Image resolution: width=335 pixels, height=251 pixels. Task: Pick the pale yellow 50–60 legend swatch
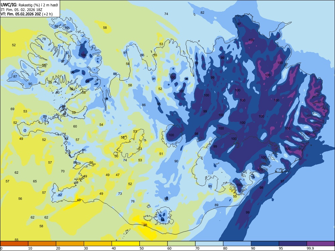[154, 244]
